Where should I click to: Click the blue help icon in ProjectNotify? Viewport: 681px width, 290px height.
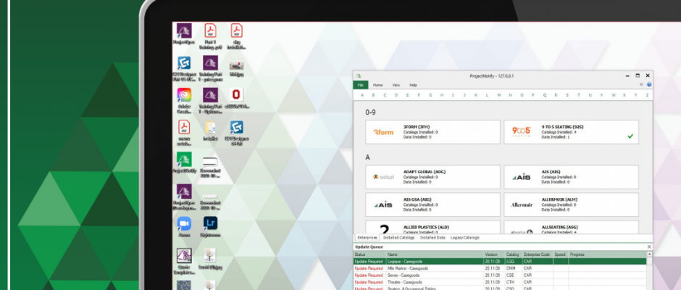pyautogui.click(x=649, y=86)
